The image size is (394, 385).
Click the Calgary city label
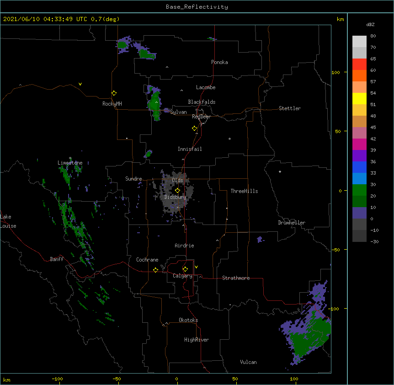182,276
